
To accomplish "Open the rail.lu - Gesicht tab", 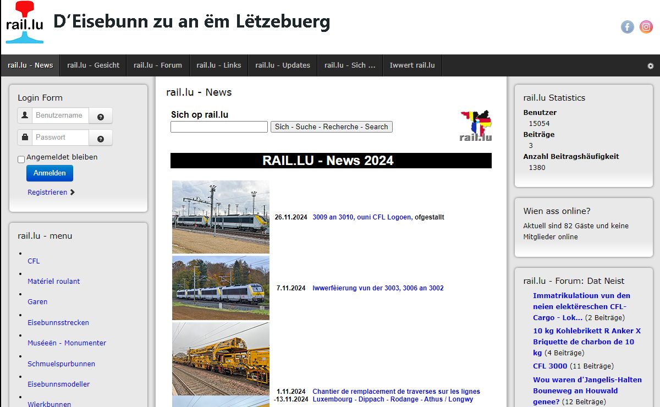I will coord(94,65).
